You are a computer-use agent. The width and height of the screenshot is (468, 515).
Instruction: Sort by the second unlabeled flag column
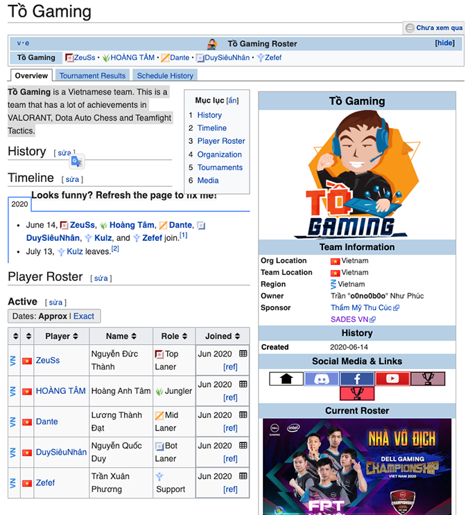[28, 336]
